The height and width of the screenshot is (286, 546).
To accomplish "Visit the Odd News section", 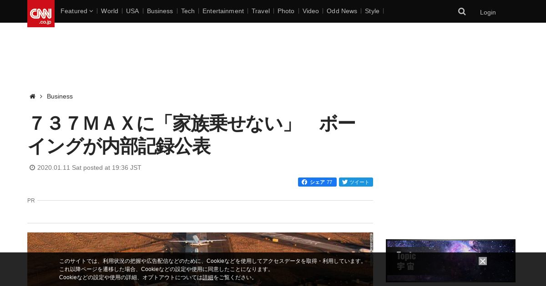I will 342,11.
